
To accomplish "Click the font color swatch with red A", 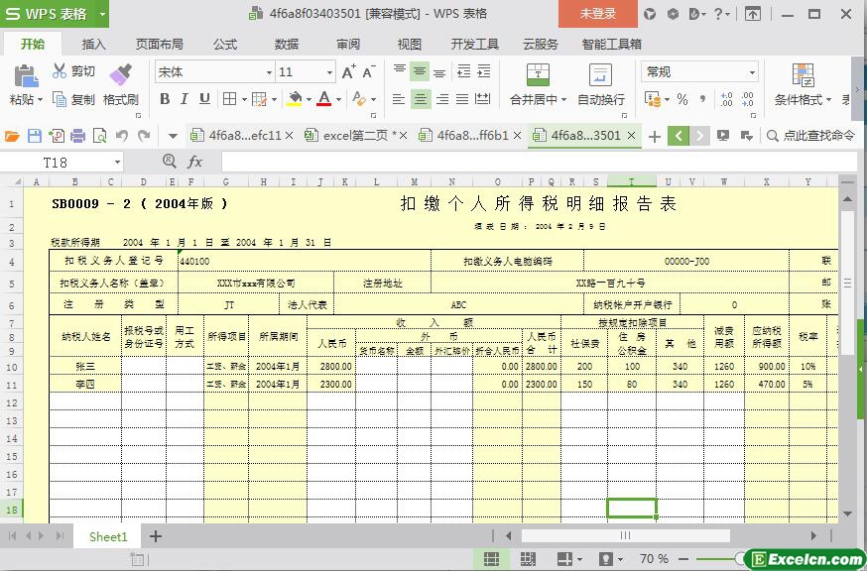I will pos(323,99).
